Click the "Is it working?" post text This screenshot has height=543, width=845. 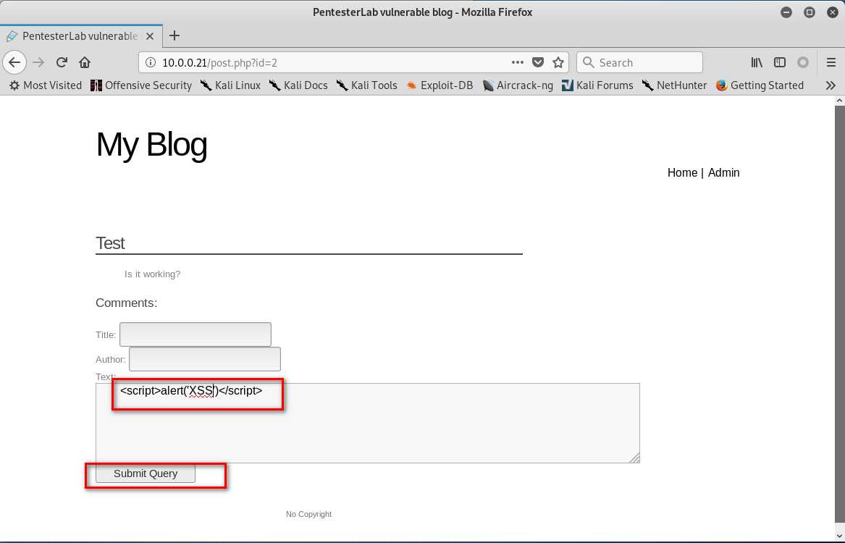coord(153,274)
